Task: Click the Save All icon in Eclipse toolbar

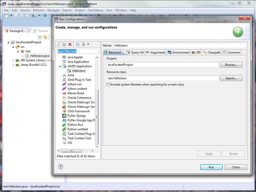Action: click(22, 15)
